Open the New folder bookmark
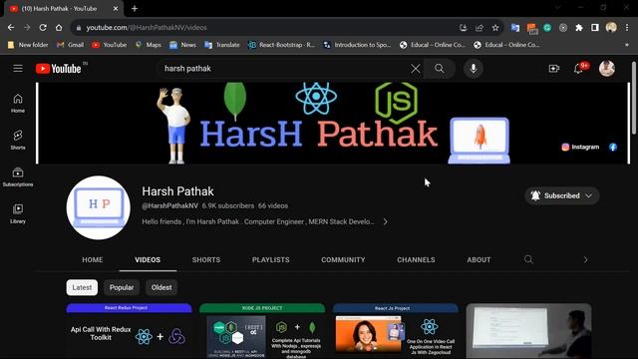The height and width of the screenshot is (359, 638). click(28, 45)
